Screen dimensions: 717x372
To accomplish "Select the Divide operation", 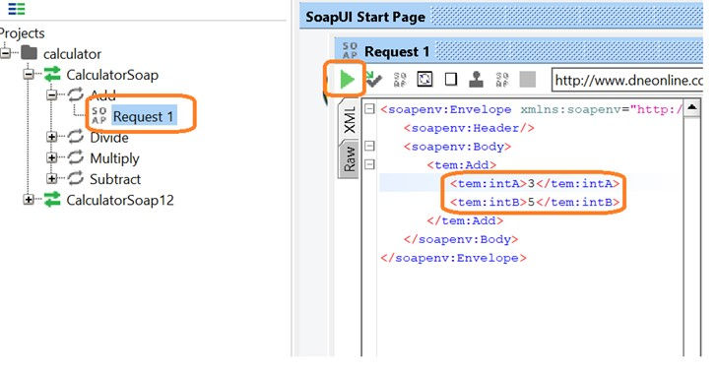I will [x=109, y=137].
